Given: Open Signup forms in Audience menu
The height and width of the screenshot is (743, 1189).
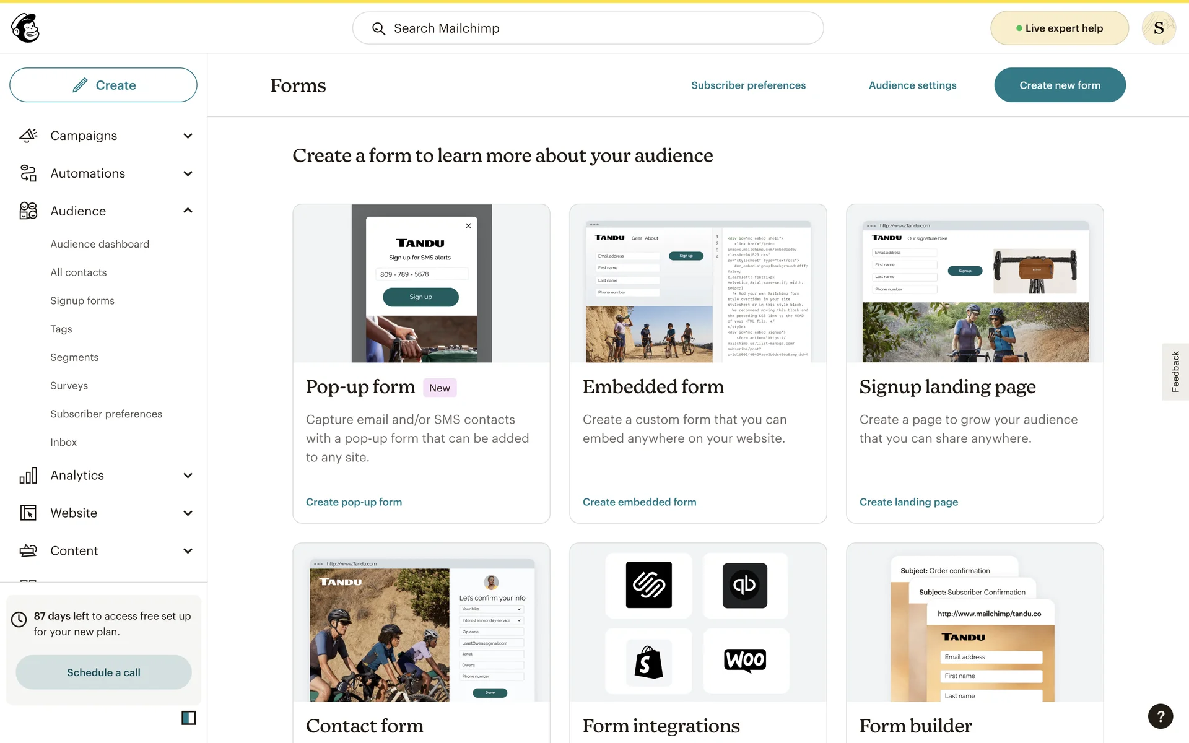Looking at the screenshot, I should coord(82,301).
